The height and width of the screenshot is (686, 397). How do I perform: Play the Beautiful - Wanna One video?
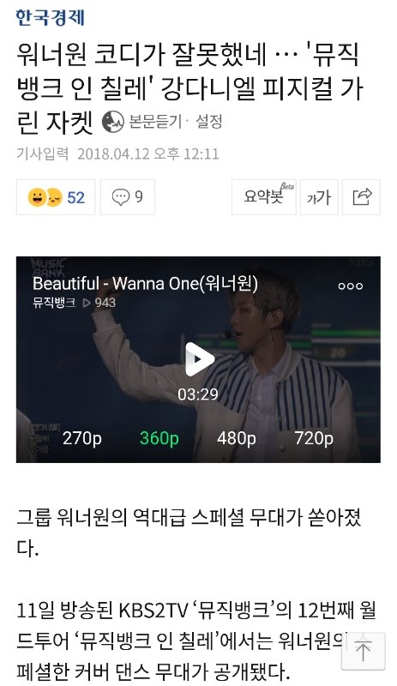coord(200,359)
